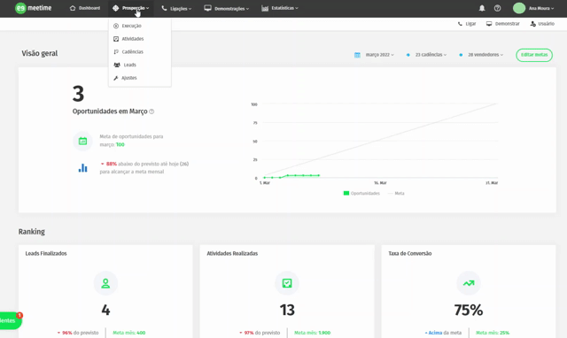
Task: Click the Prospecção target icon
Action: pyautogui.click(x=115, y=8)
